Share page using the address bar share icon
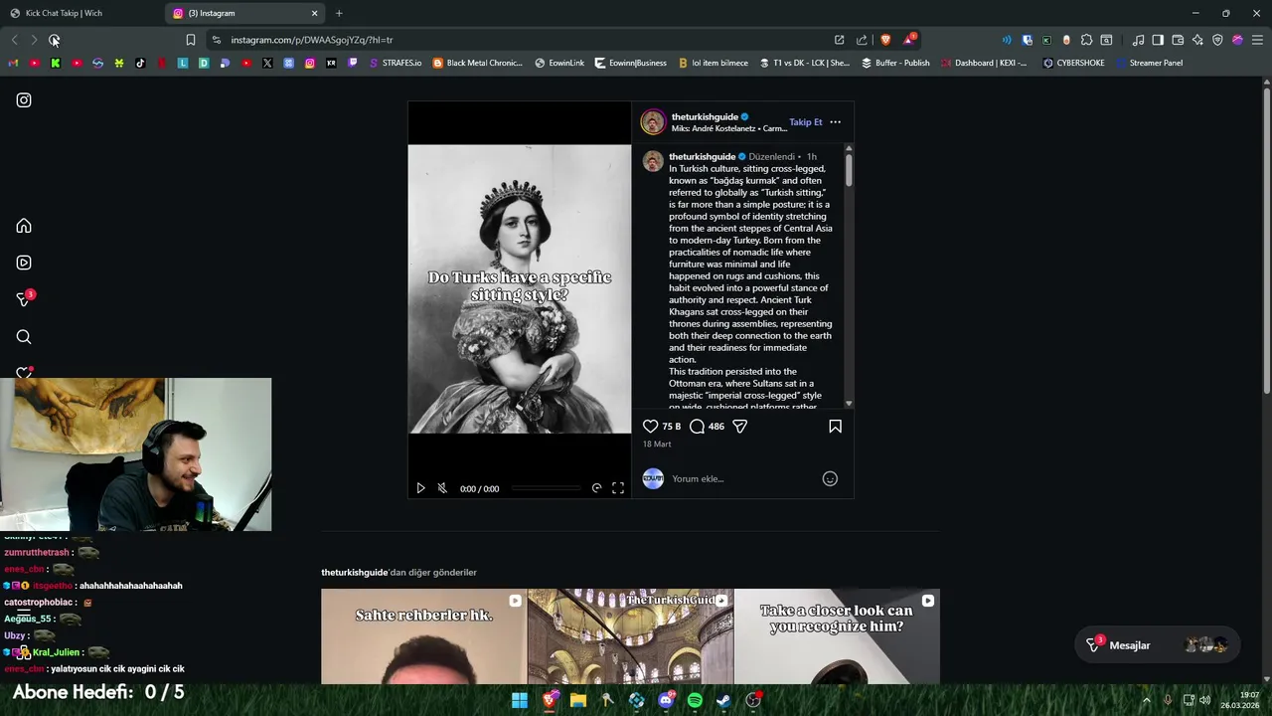The height and width of the screenshot is (716, 1272). click(862, 40)
